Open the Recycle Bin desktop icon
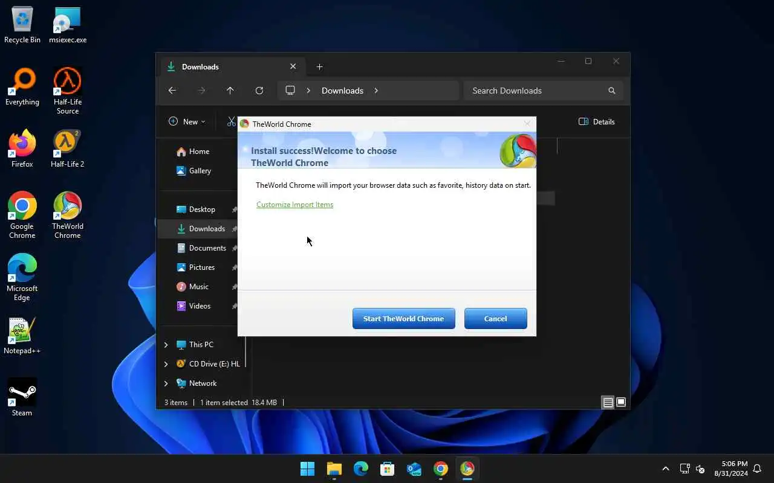774x483 pixels. 22,25
